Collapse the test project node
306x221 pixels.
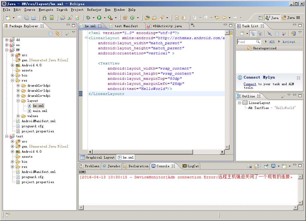point(7,136)
